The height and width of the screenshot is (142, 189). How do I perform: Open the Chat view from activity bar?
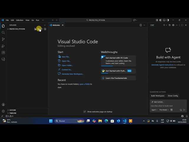pyautogui.click(x=3, y=59)
